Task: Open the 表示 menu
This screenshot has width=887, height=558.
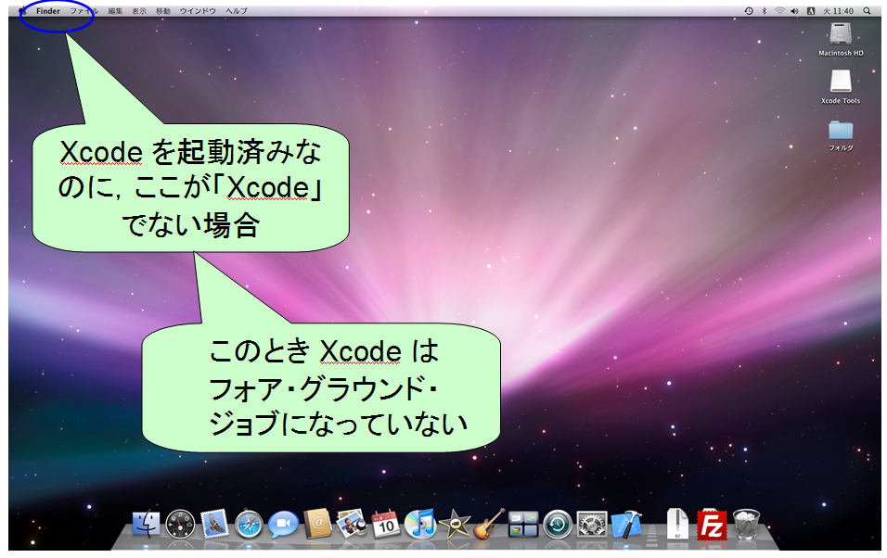Action: [x=139, y=11]
